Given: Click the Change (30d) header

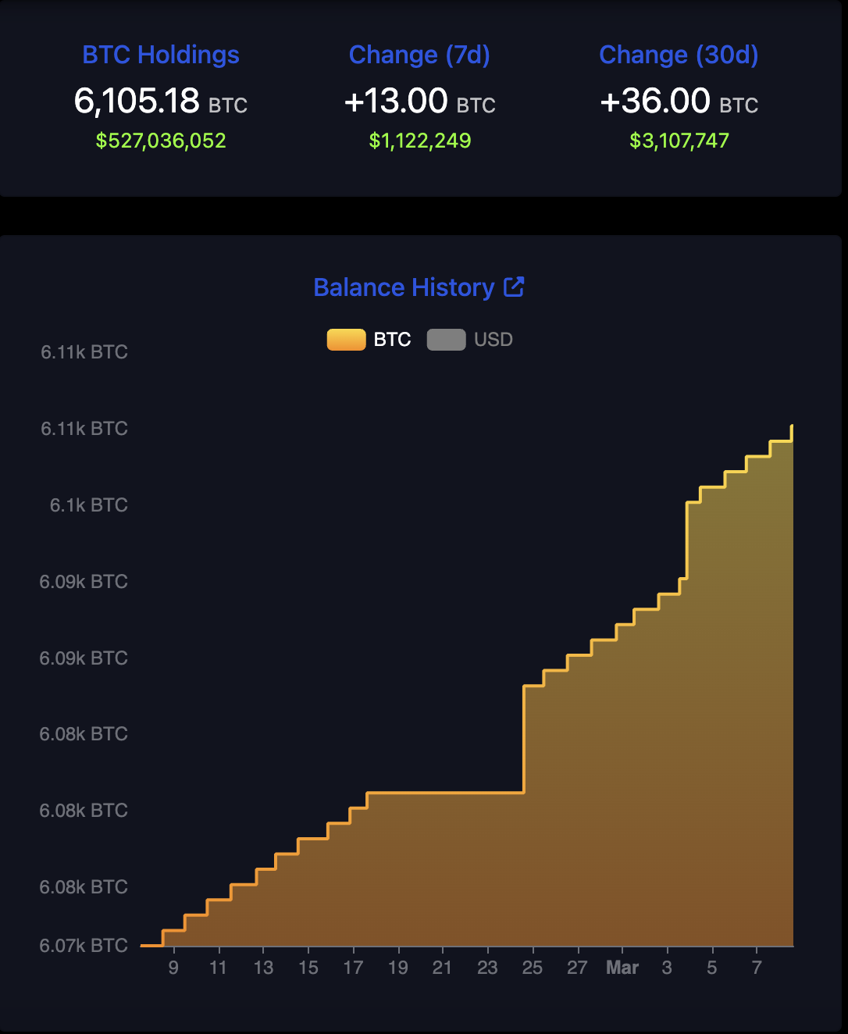Looking at the screenshot, I should pyautogui.click(x=679, y=55).
